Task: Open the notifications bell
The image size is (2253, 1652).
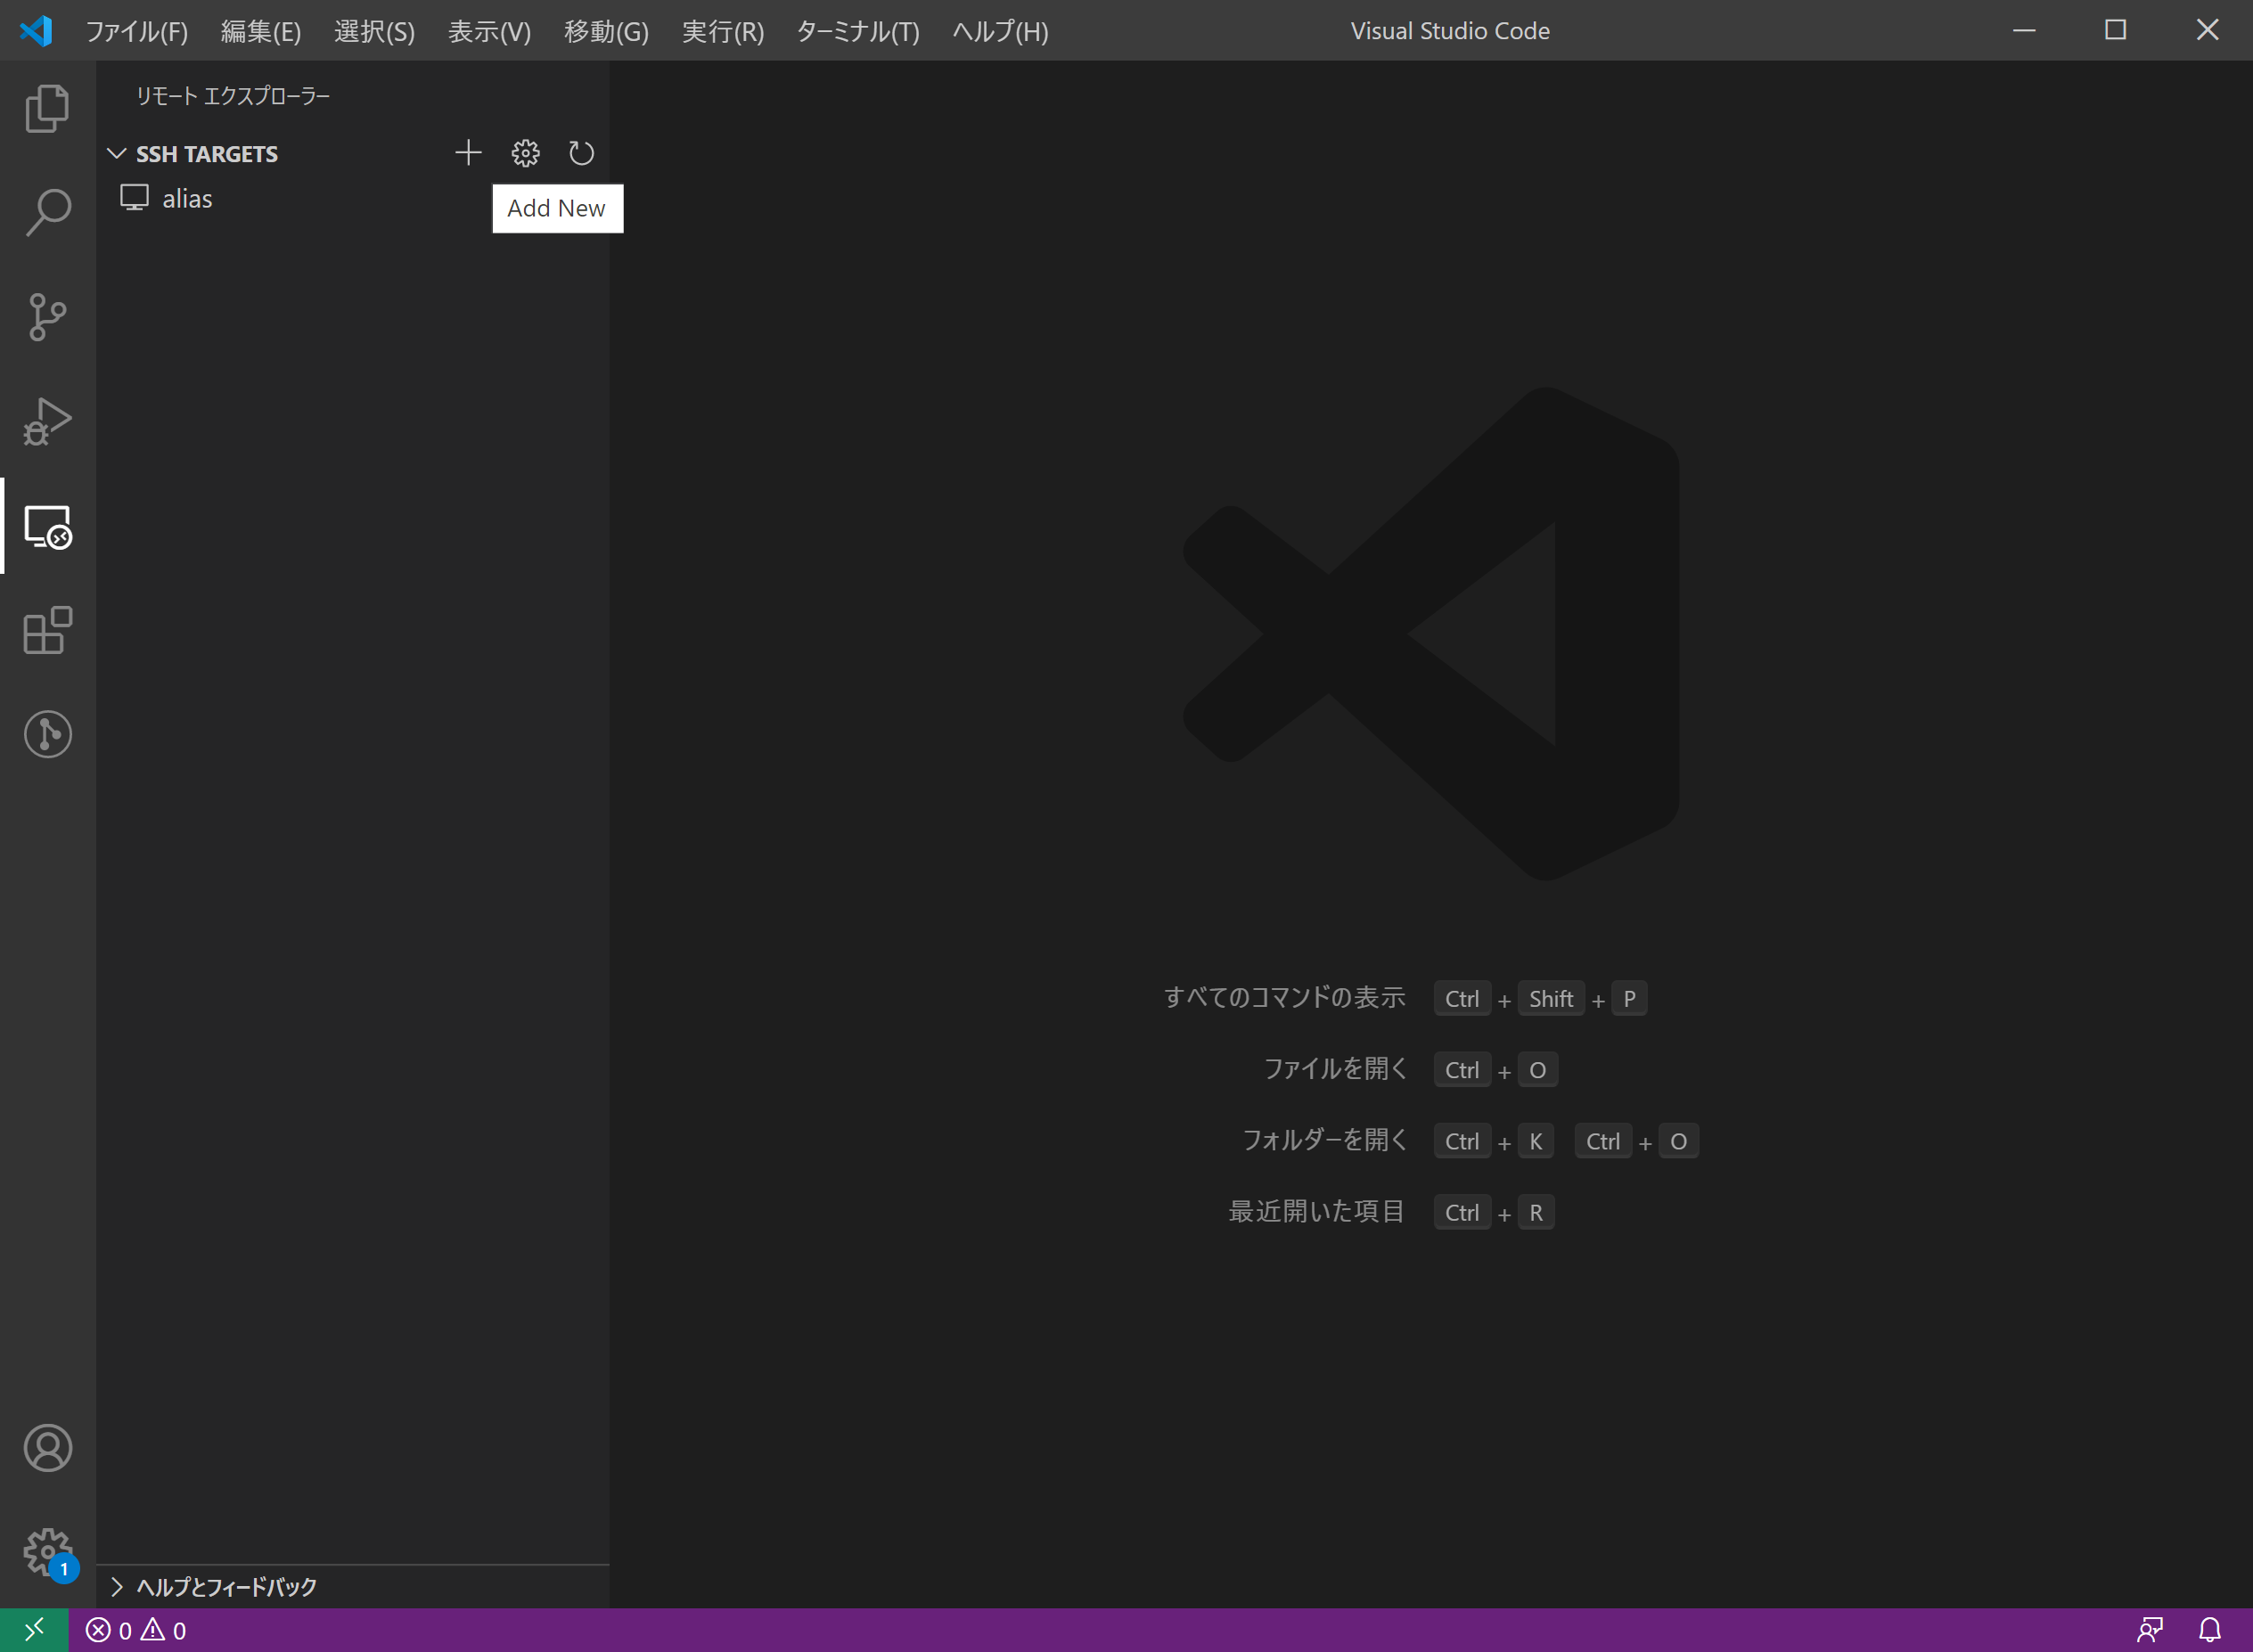Action: point(2210,1631)
